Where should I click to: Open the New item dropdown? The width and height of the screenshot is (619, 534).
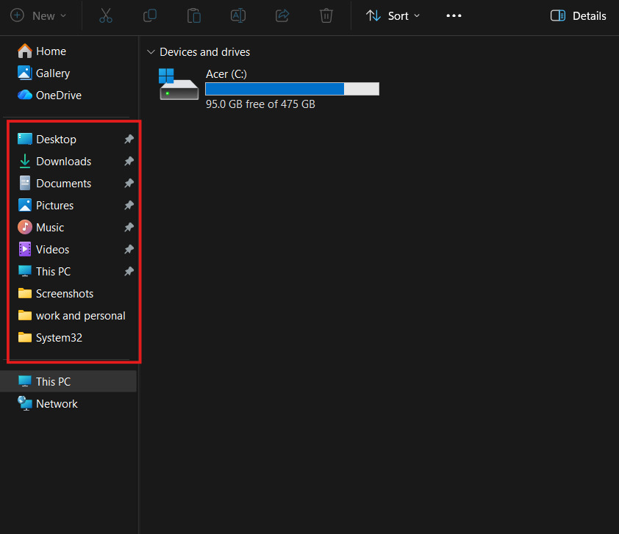38,15
